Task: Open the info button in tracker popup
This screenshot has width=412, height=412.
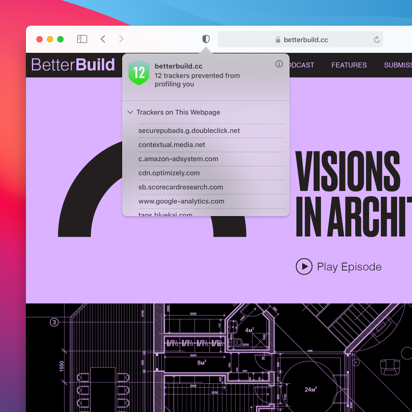Action: click(279, 64)
